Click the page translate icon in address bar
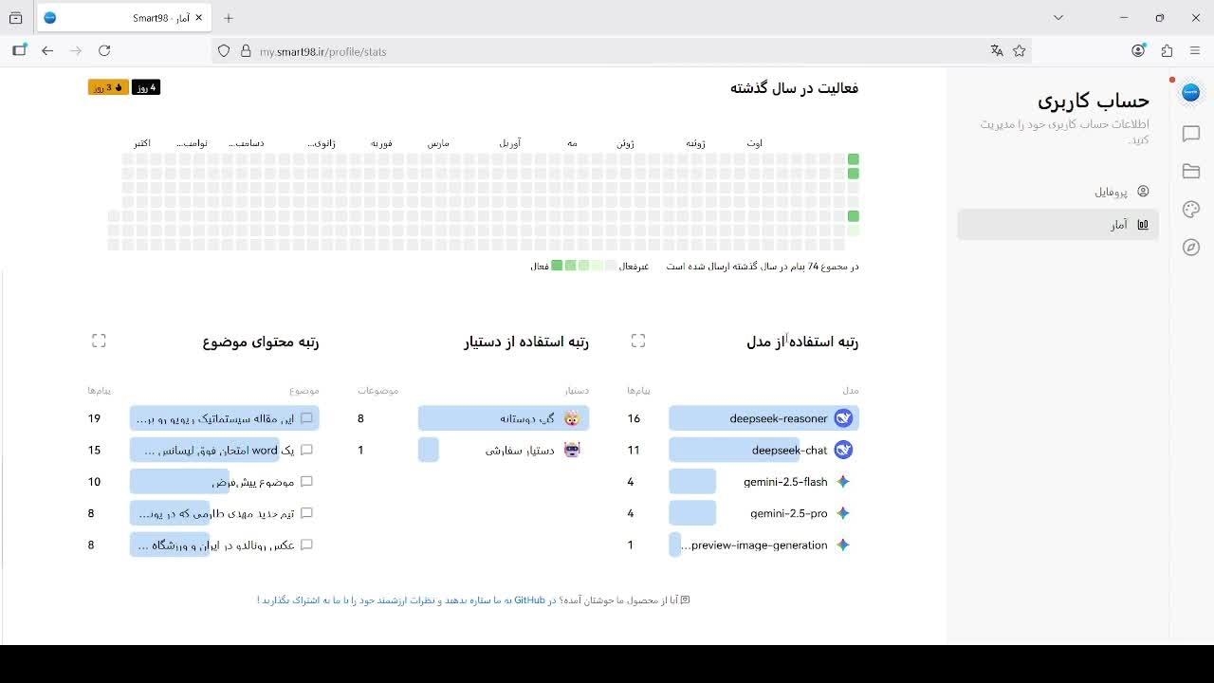1214x683 pixels. click(x=997, y=51)
